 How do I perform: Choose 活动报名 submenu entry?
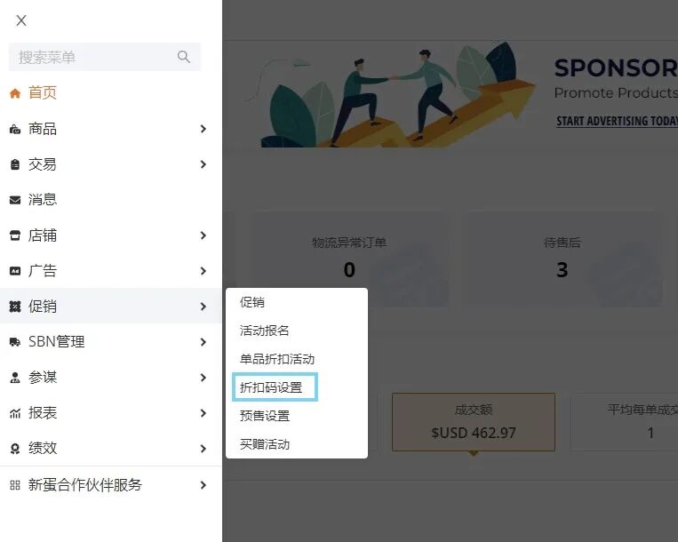265,331
